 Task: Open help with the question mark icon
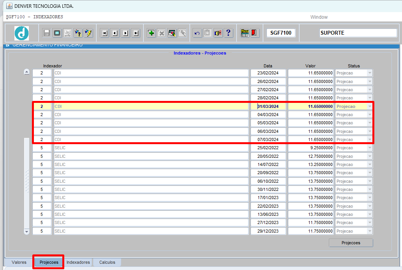228,33
